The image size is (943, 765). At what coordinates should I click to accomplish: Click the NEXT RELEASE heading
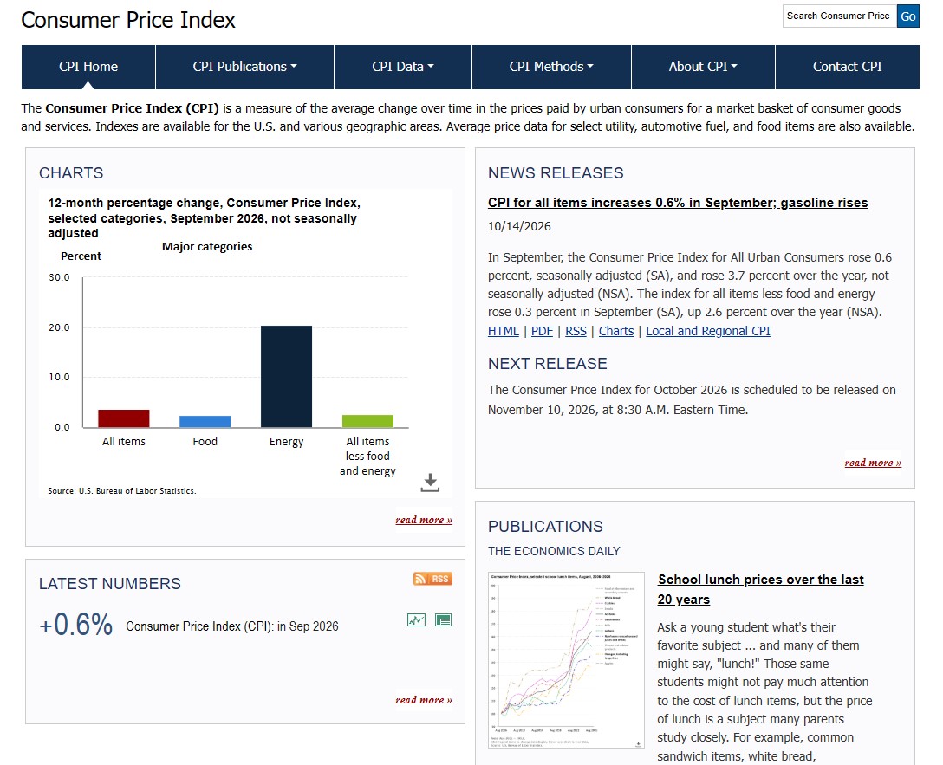tap(547, 364)
